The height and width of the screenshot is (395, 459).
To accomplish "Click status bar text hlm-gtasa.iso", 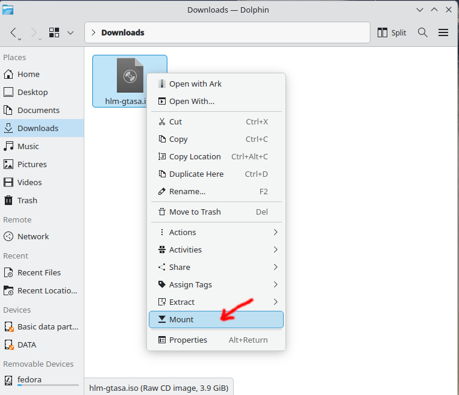I will click(158, 388).
